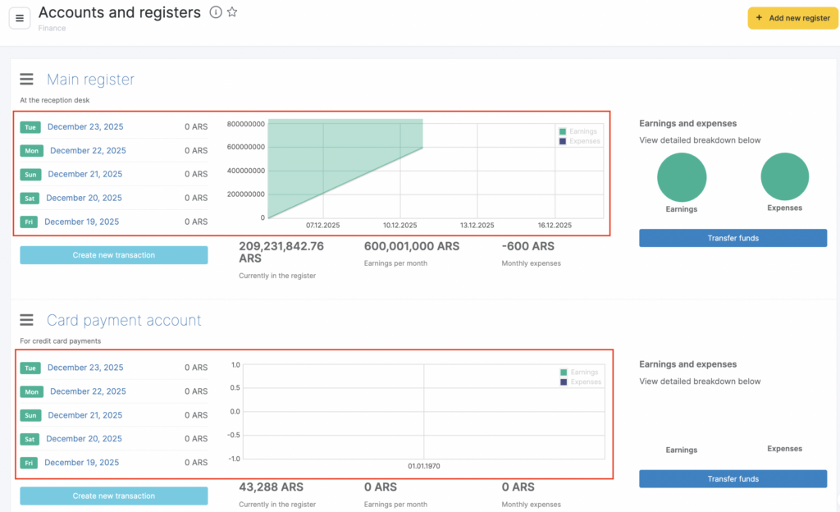Click the Main register Earnings pie circle

pos(682,177)
